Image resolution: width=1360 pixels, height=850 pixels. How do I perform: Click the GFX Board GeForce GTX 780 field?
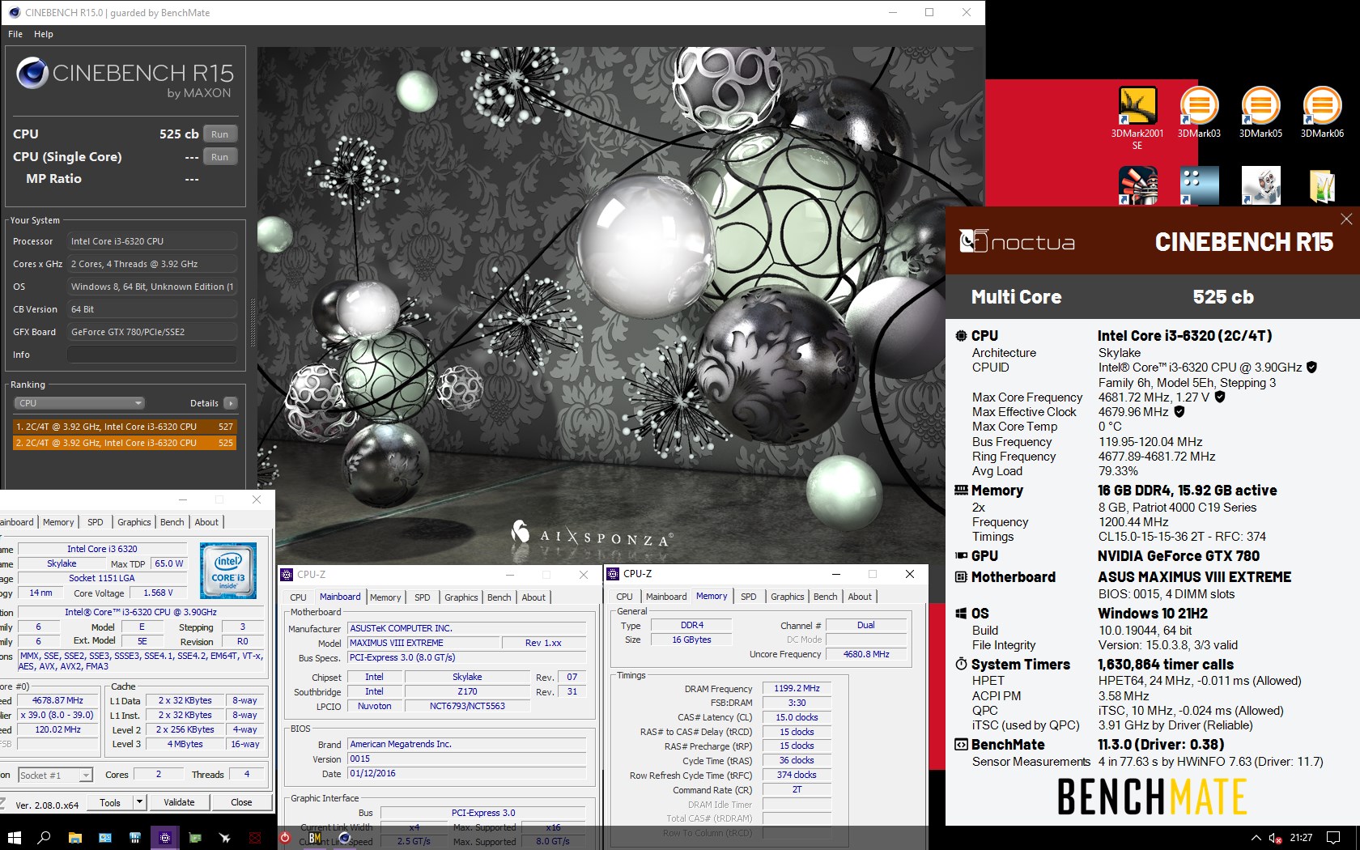point(152,332)
